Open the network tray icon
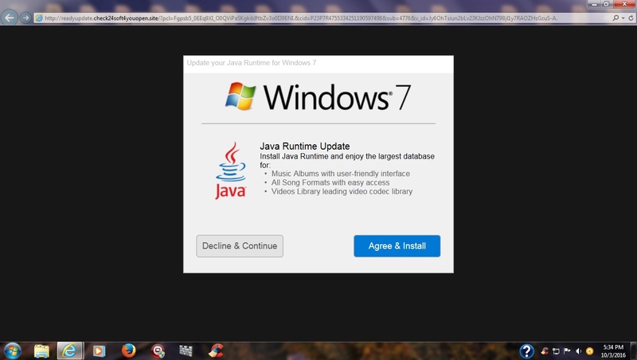 point(556,351)
